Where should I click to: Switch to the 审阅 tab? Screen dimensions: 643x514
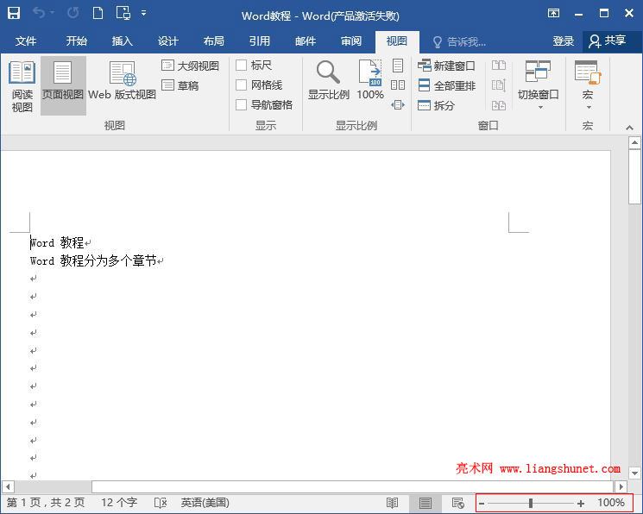point(351,41)
